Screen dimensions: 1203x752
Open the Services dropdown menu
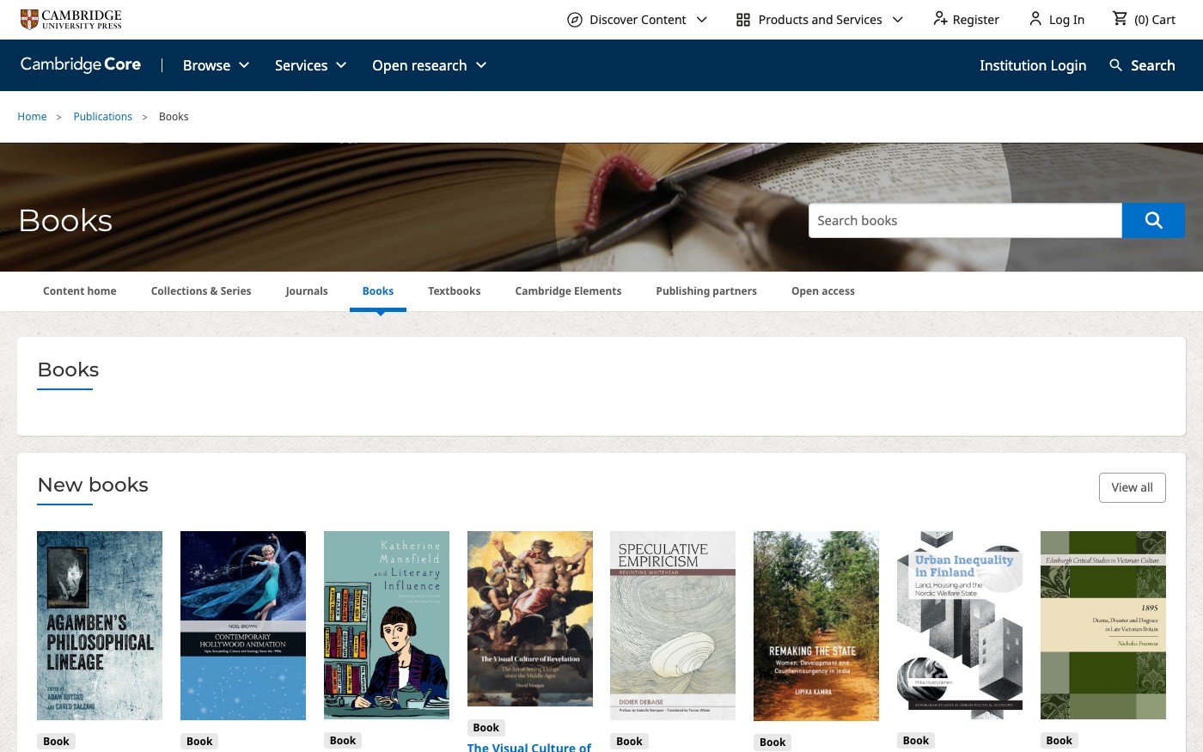point(310,65)
